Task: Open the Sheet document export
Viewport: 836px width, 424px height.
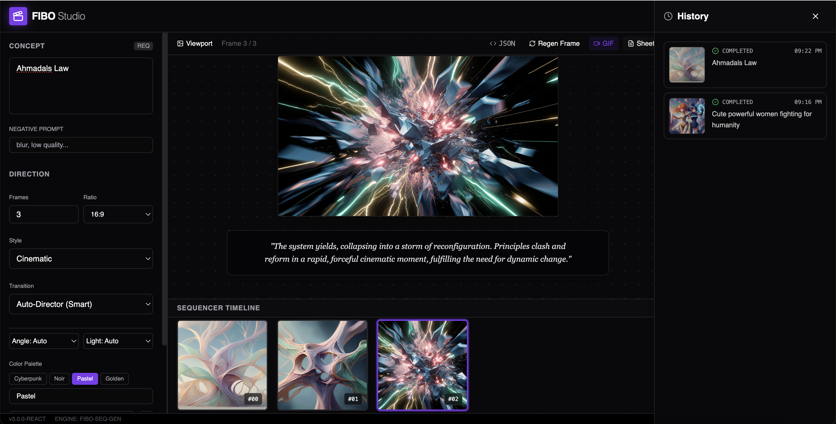Action: click(x=641, y=43)
